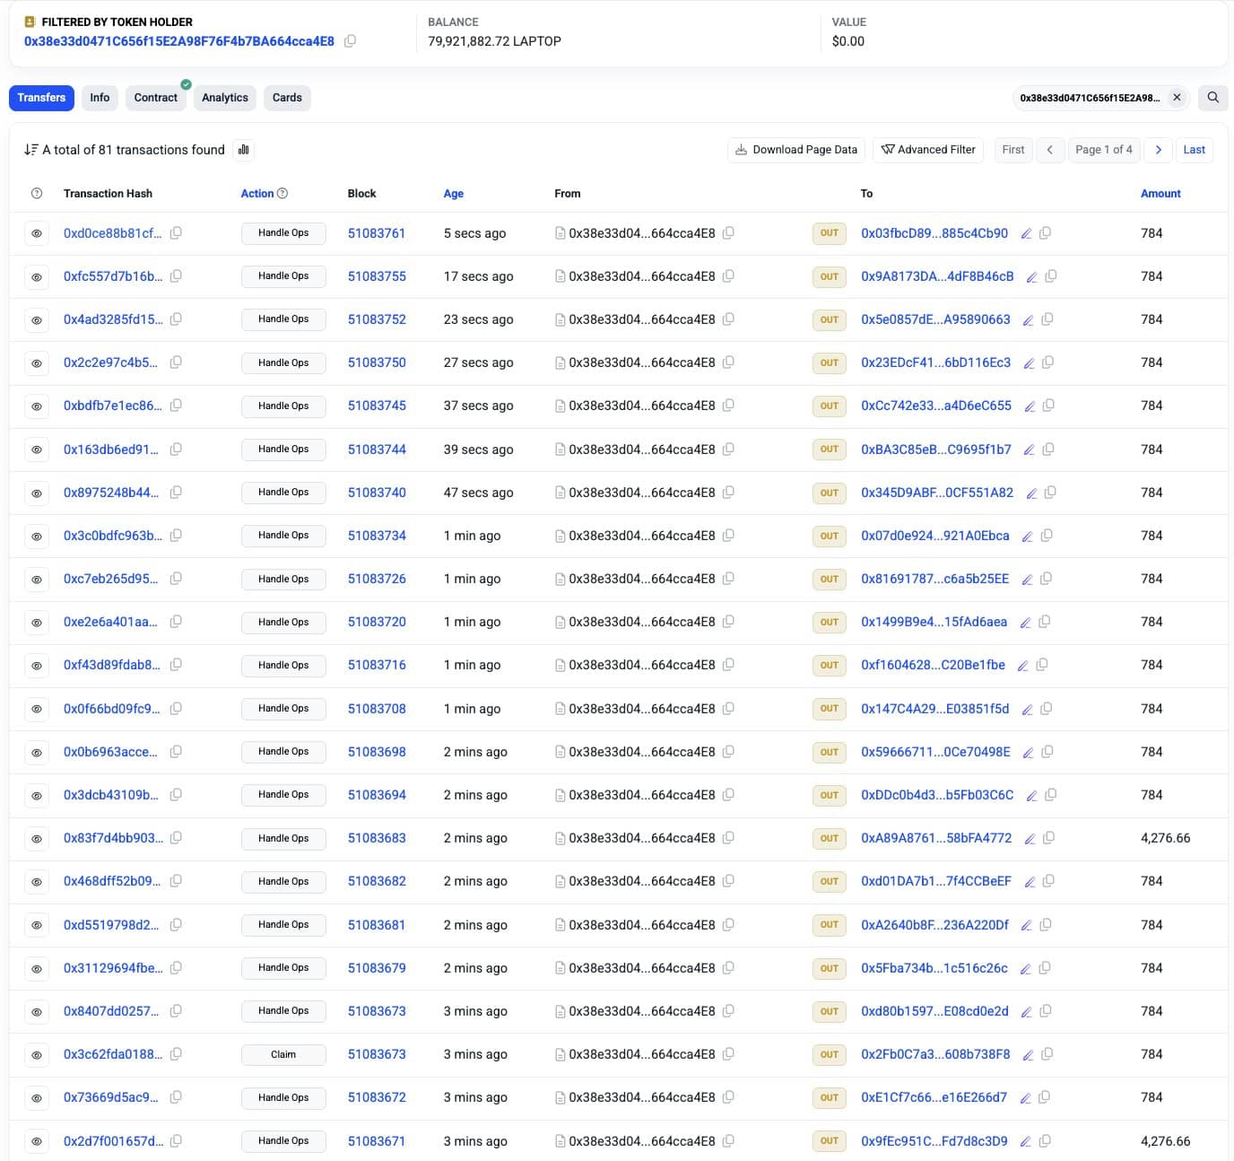Screen dimensions: 1234x1161
Task: Edit label for address 0x5e0857dE...A95890663
Action: (x=1029, y=320)
